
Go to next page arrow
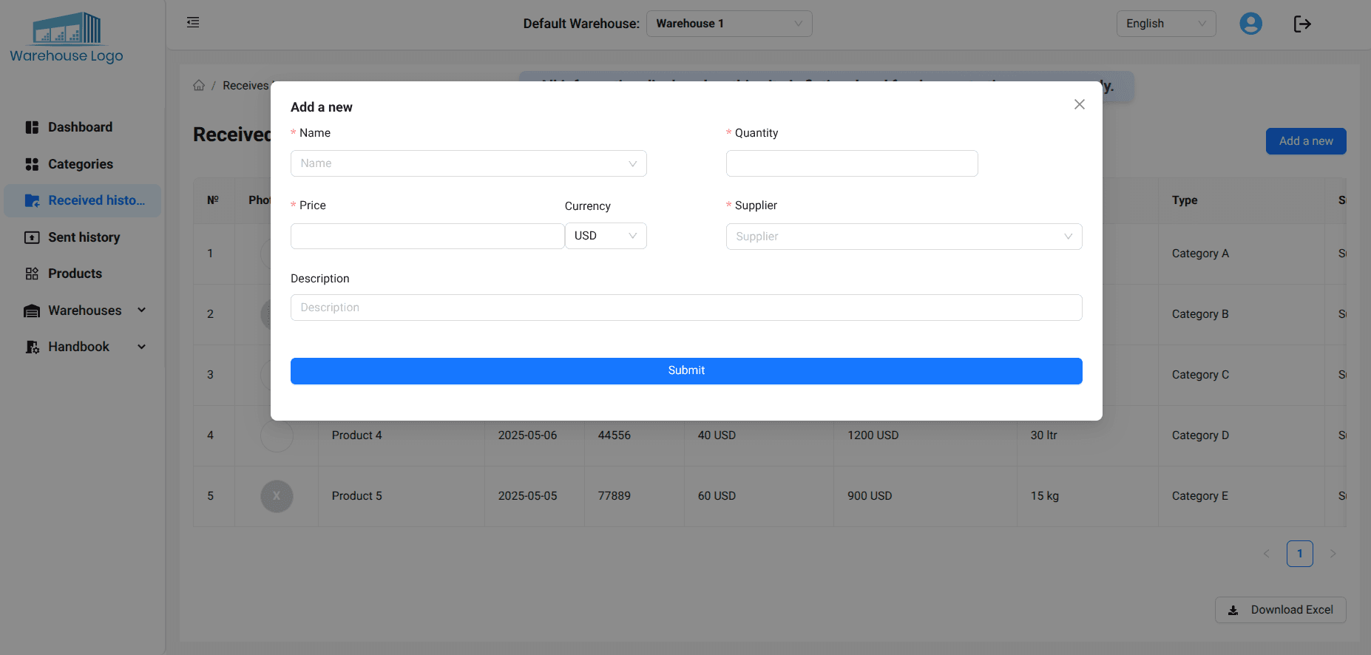pyautogui.click(x=1333, y=554)
